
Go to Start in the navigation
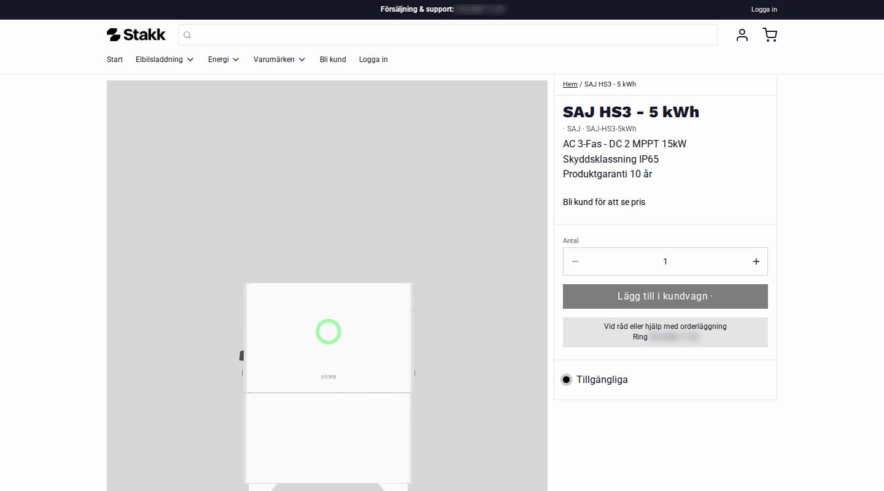click(115, 60)
